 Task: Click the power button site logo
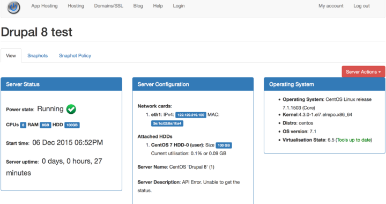coord(13,7)
